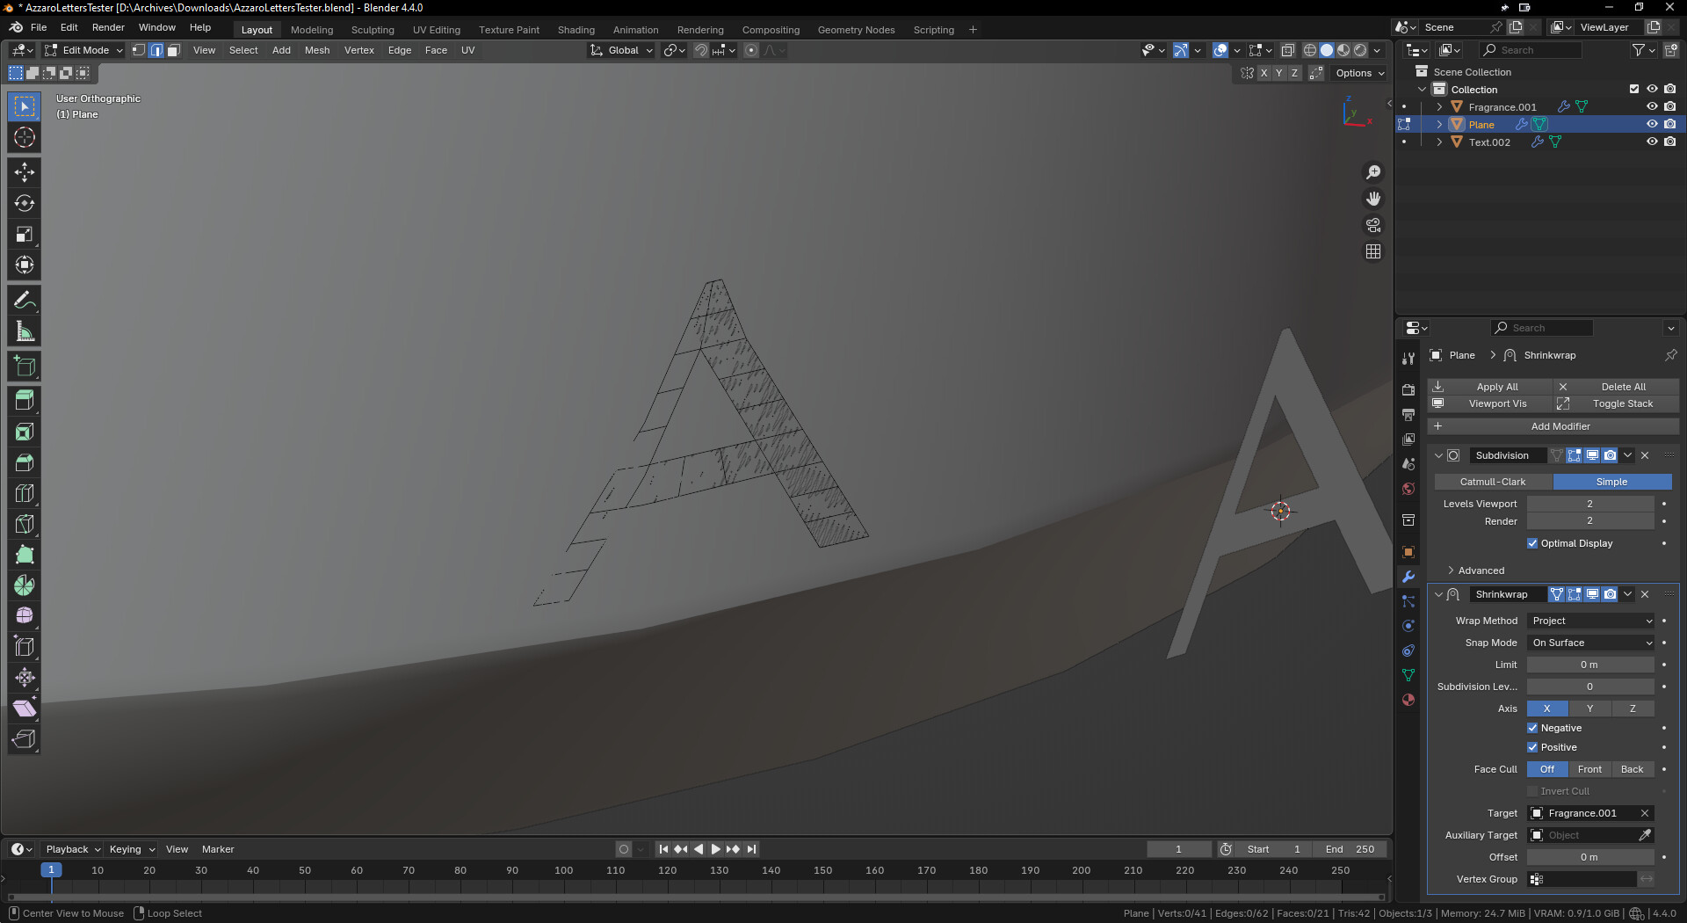Set Face Cull to Front
This screenshot has height=923, width=1687.
[x=1589, y=769]
